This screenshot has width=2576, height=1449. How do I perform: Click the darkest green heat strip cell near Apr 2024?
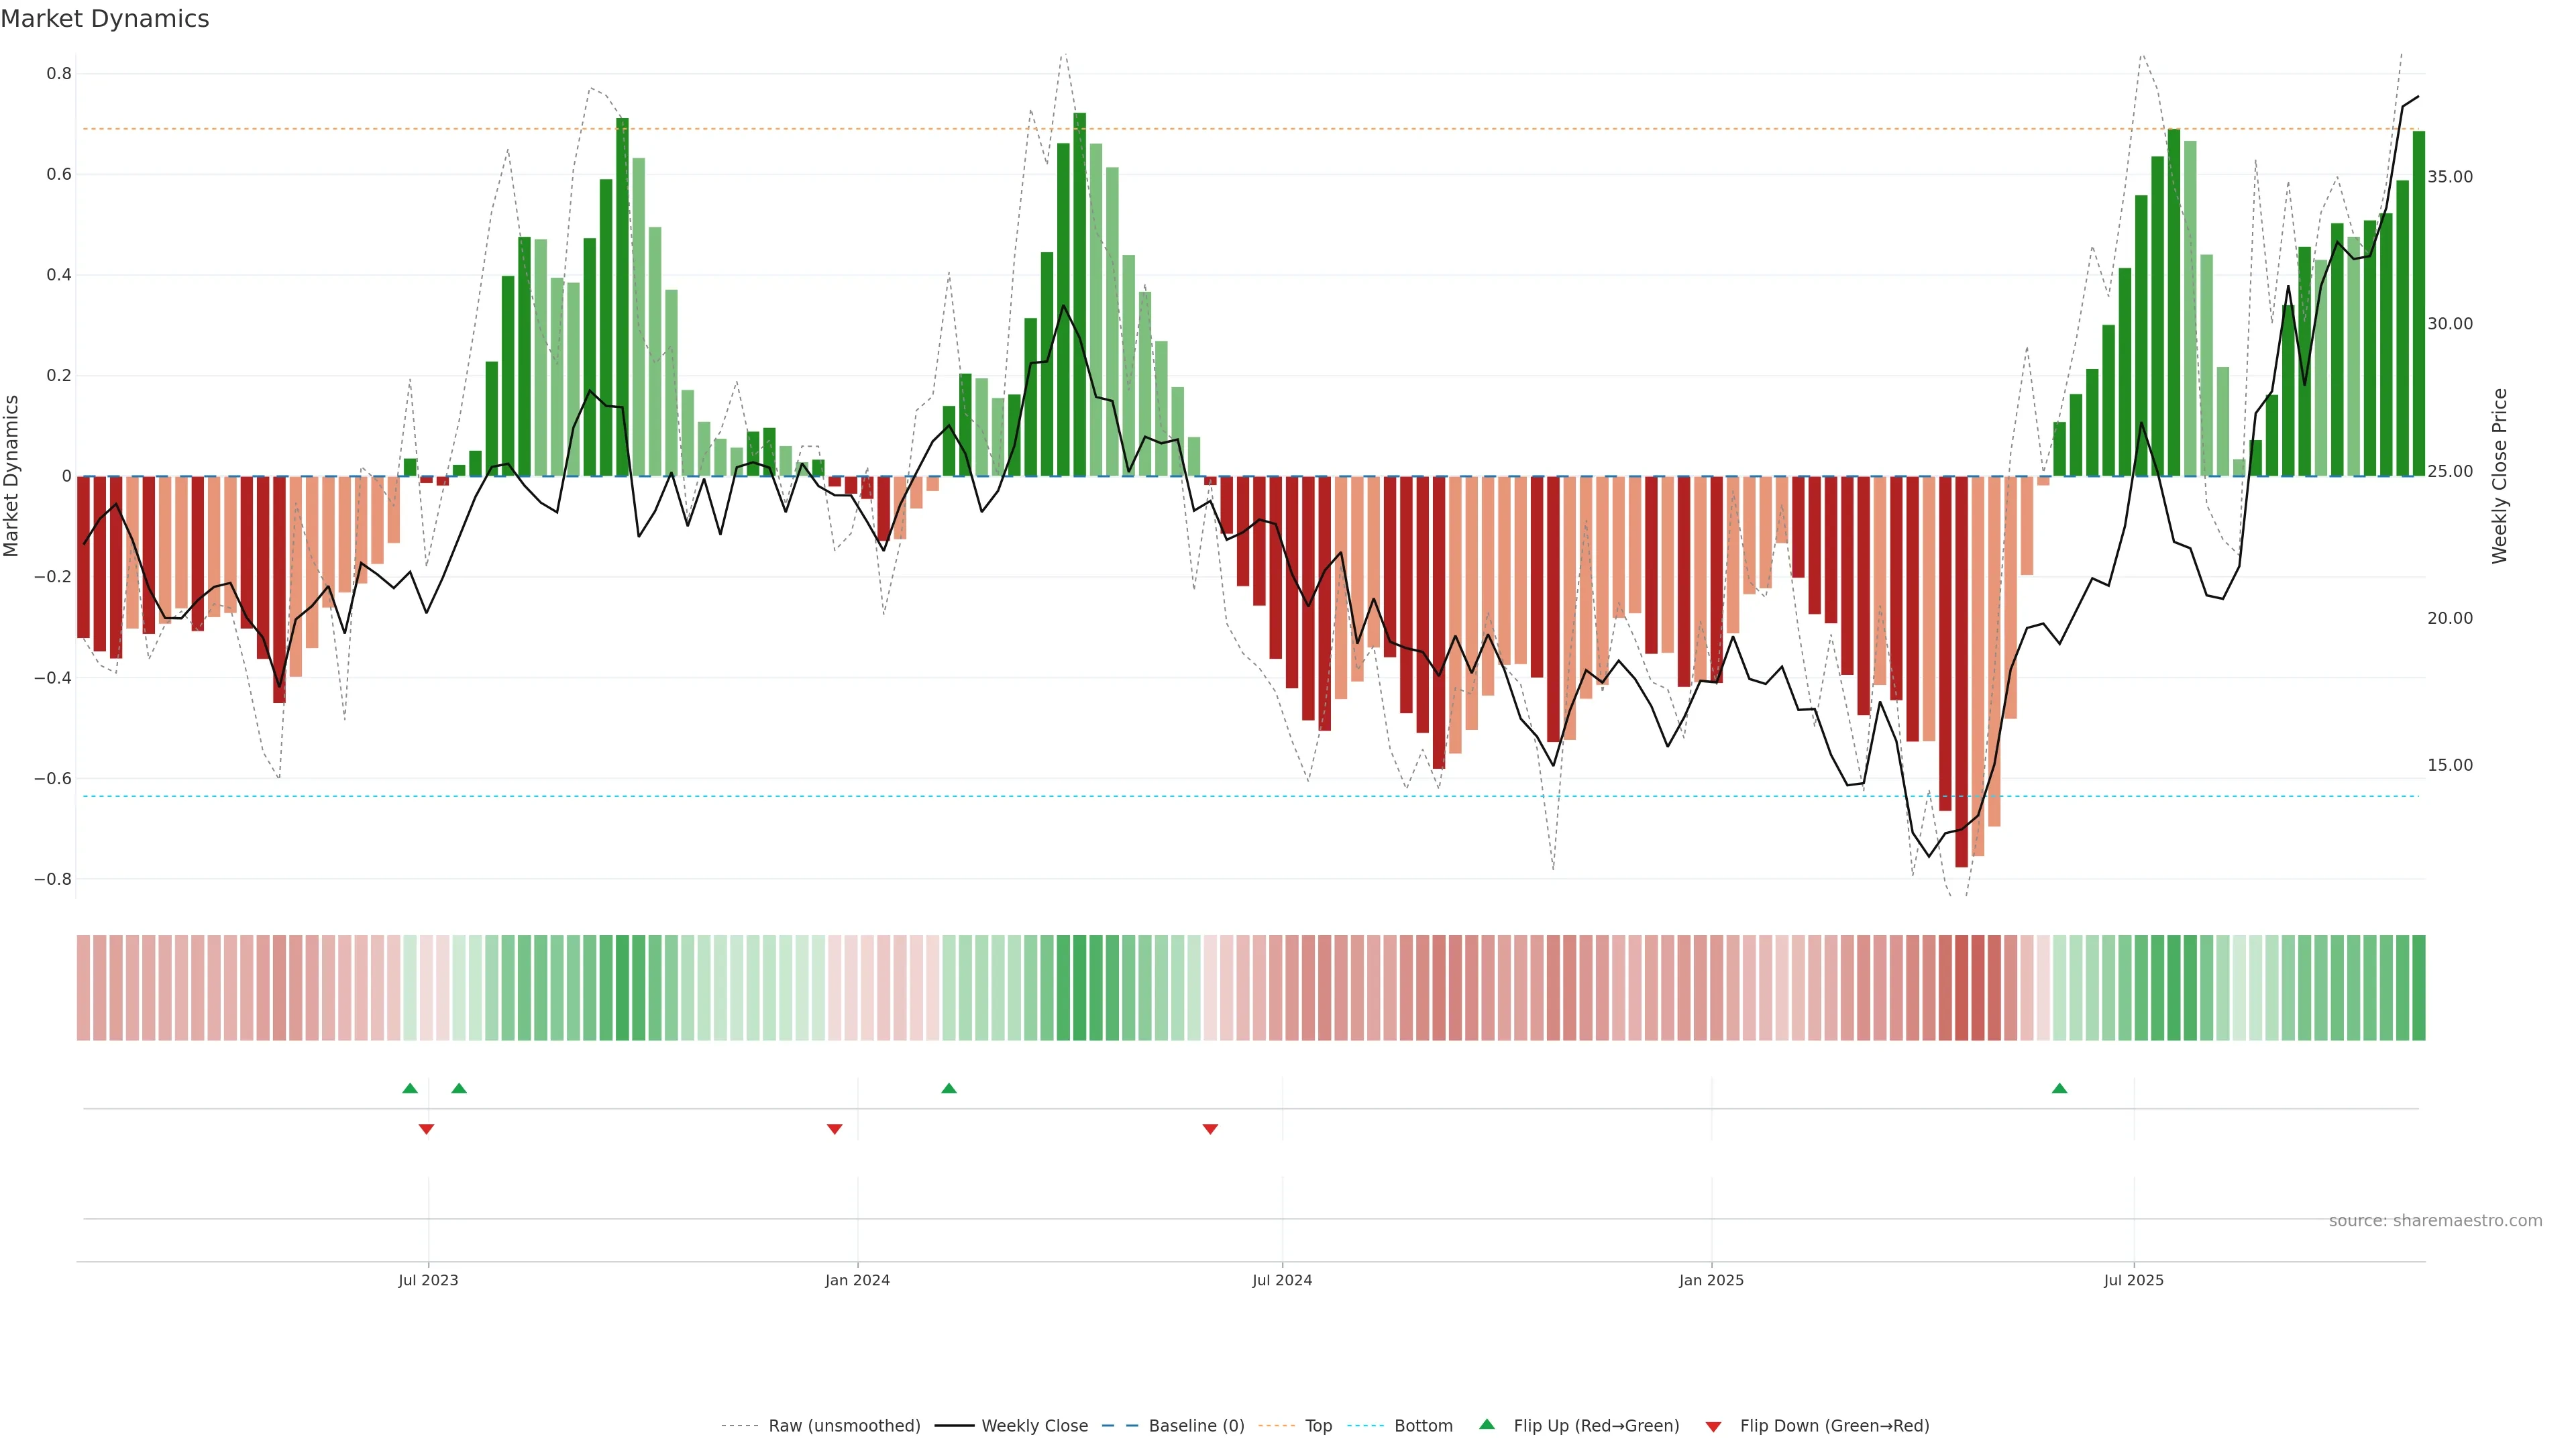tap(1079, 988)
